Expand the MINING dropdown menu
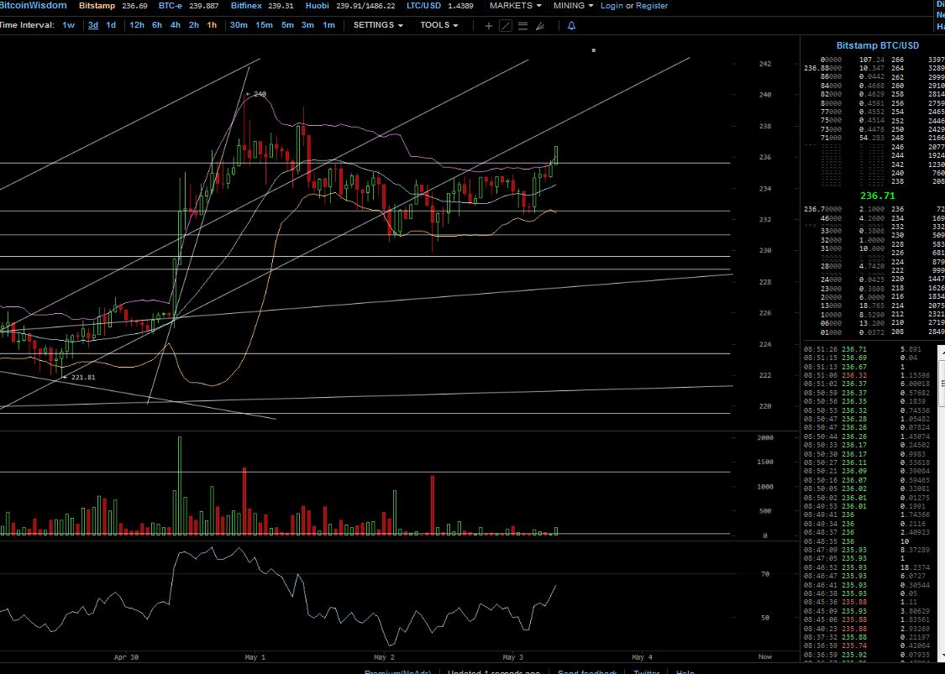 [573, 5]
